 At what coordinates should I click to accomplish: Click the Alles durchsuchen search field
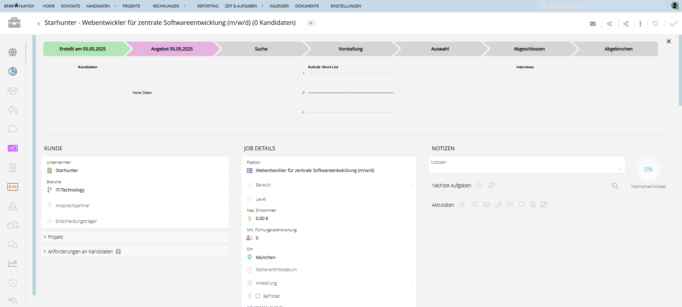601,6
